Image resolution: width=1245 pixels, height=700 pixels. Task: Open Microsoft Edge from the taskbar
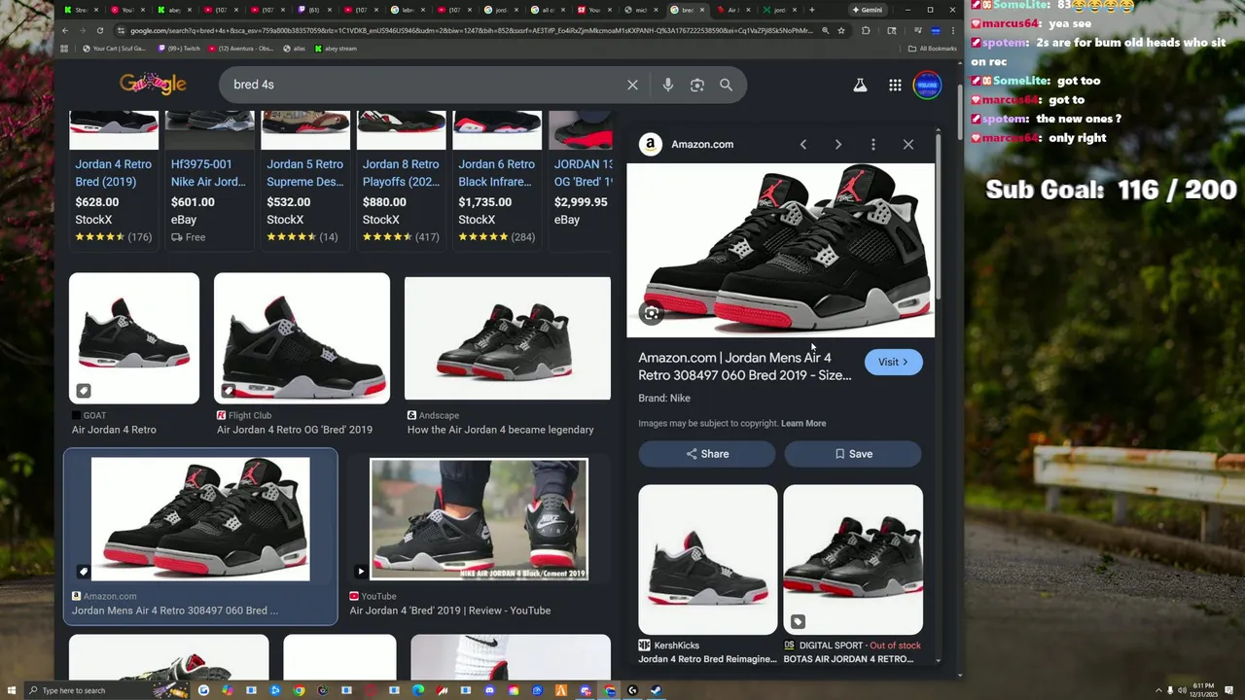[x=418, y=690]
